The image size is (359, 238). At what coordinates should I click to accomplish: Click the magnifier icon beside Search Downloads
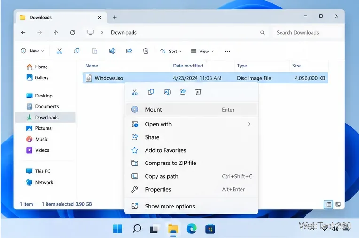click(x=262, y=33)
